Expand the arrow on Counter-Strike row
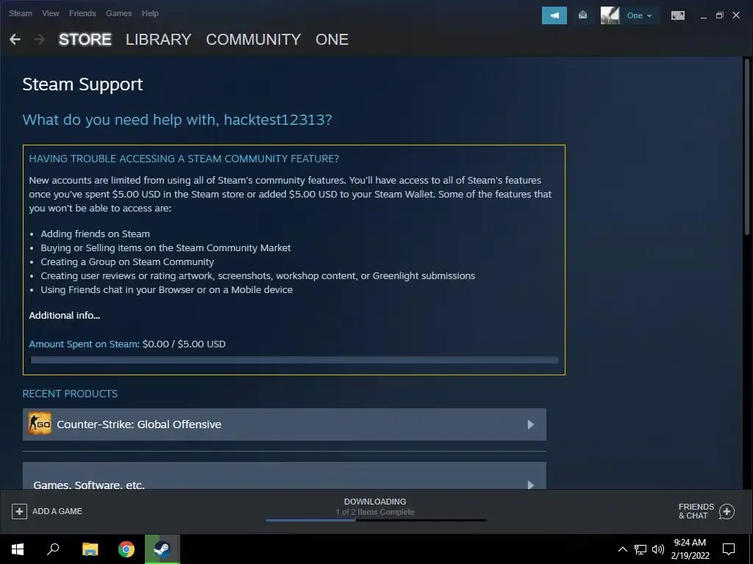 [x=531, y=424]
